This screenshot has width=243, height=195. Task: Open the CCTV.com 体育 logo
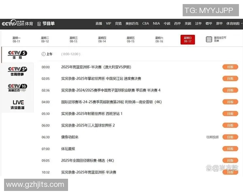pos(17,23)
